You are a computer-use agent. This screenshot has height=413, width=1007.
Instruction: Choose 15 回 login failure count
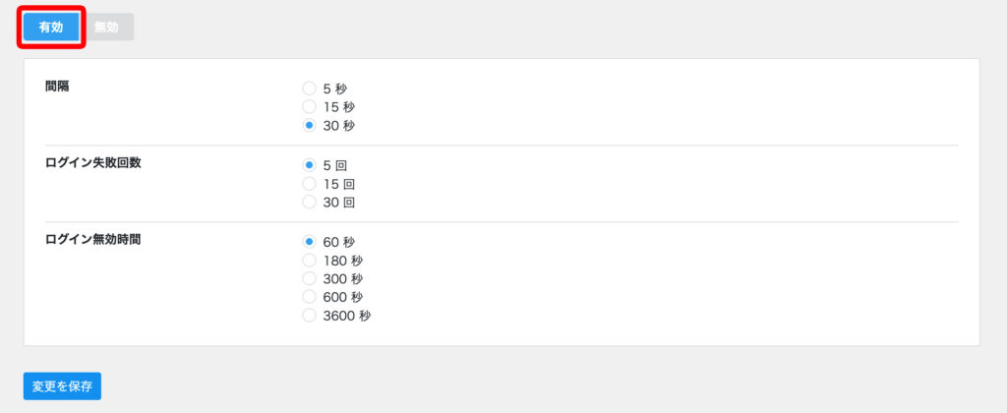pyautogui.click(x=309, y=183)
